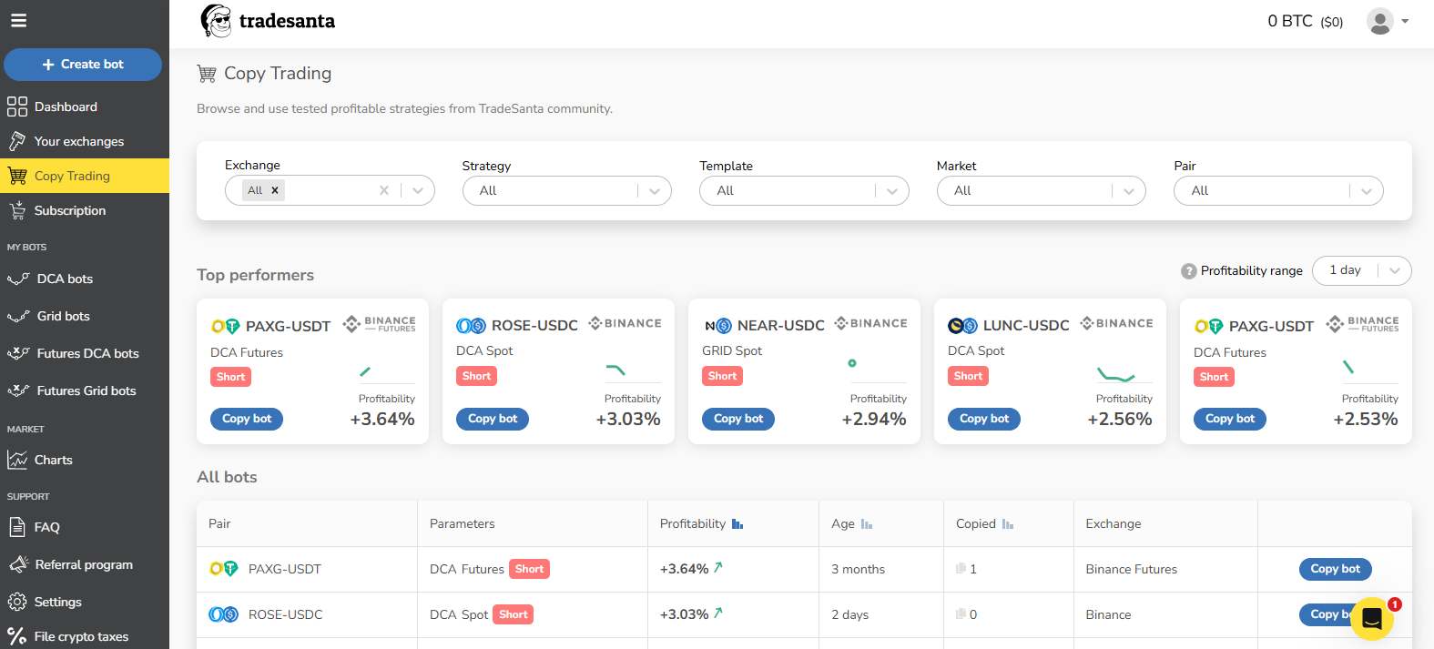Click Binance Futures exchange cell
This screenshot has height=649, width=1434.
[1131, 569]
